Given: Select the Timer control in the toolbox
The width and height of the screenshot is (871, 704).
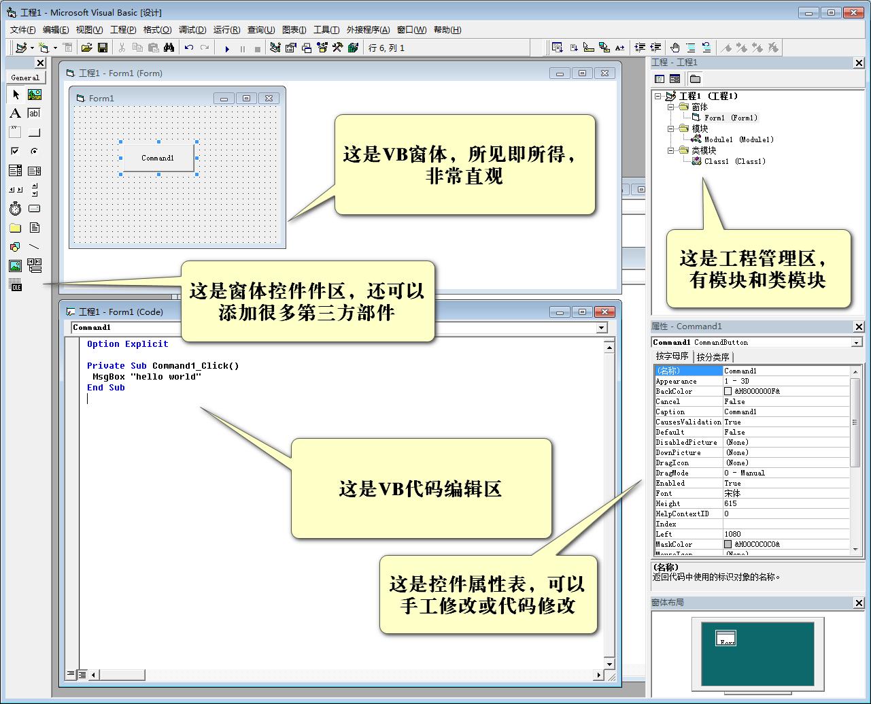Looking at the screenshot, I should click(x=15, y=208).
